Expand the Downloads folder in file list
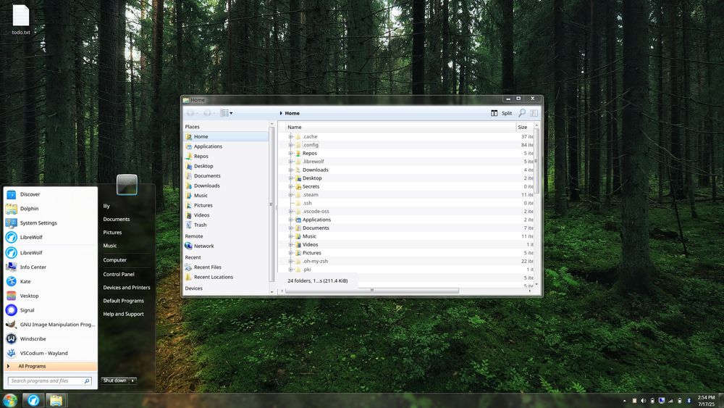The width and height of the screenshot is (724, 408). tap(291, 170)
